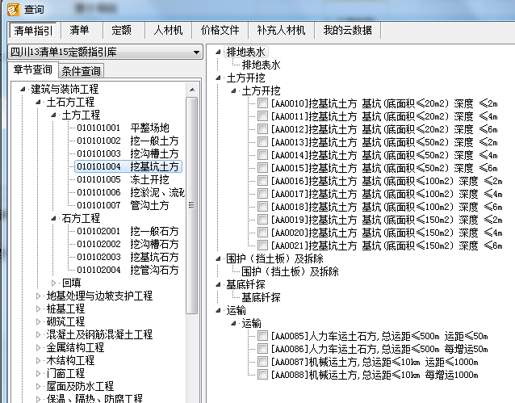Click the 查询 window app icon
The height and width of the screenshot is (403, 515).
tap(14, 10)
